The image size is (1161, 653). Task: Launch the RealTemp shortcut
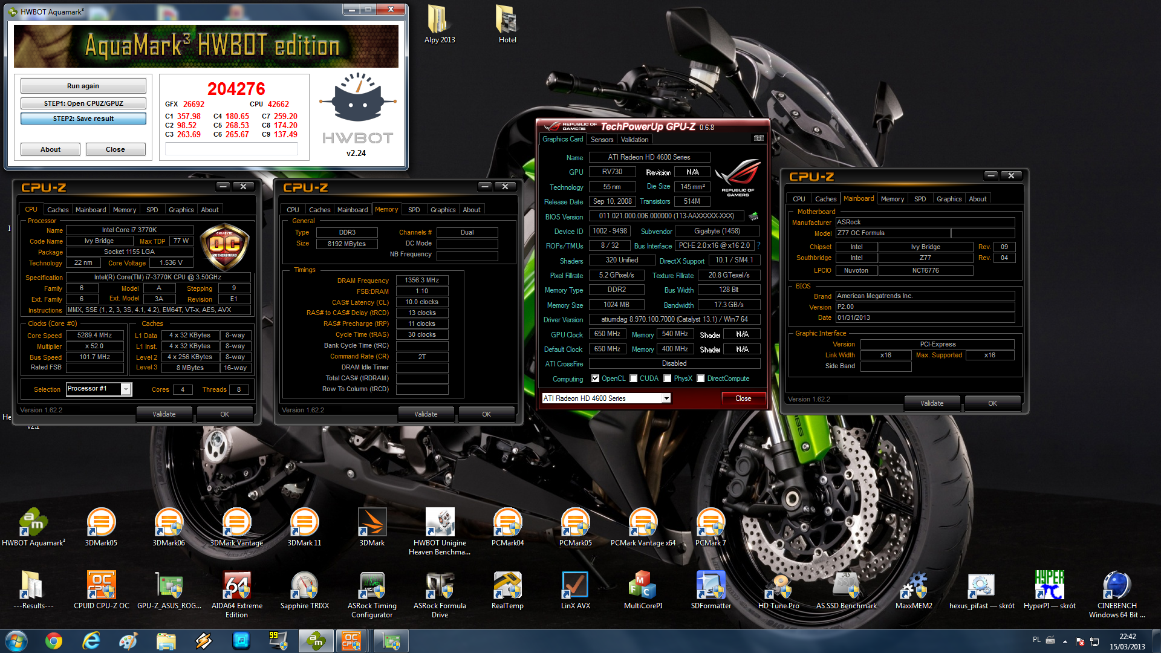pos(507,590)
